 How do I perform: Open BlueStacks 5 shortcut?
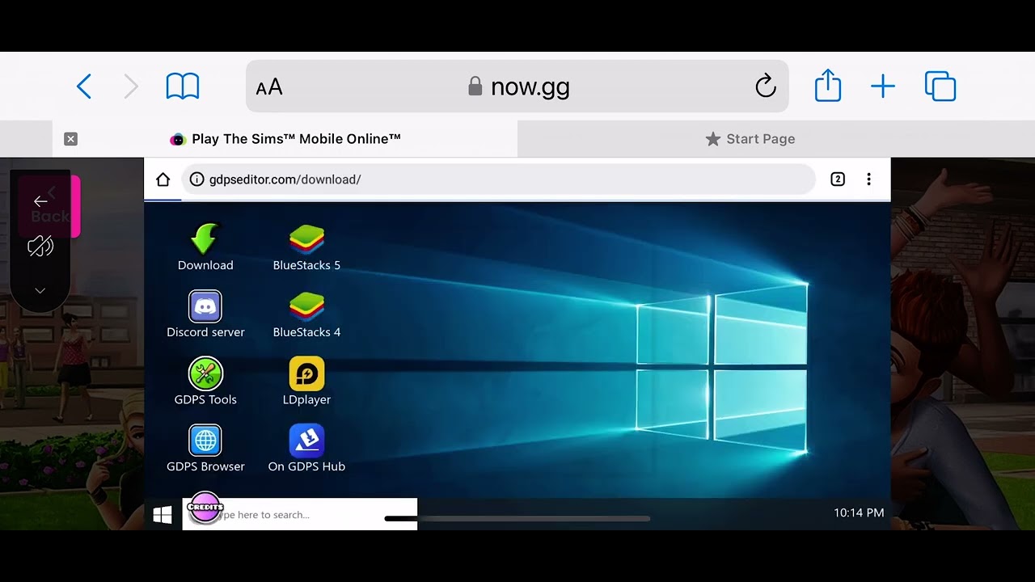click(306, 247)
